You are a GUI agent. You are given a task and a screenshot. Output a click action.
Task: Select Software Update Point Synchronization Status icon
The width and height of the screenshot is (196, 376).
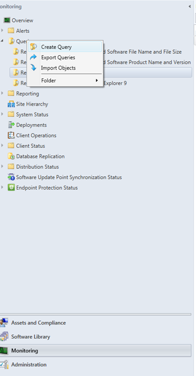pos(11,177)
